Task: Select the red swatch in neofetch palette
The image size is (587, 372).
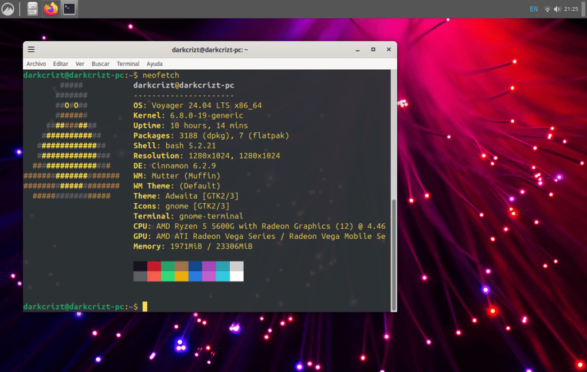Action: [x=154, y=265]
